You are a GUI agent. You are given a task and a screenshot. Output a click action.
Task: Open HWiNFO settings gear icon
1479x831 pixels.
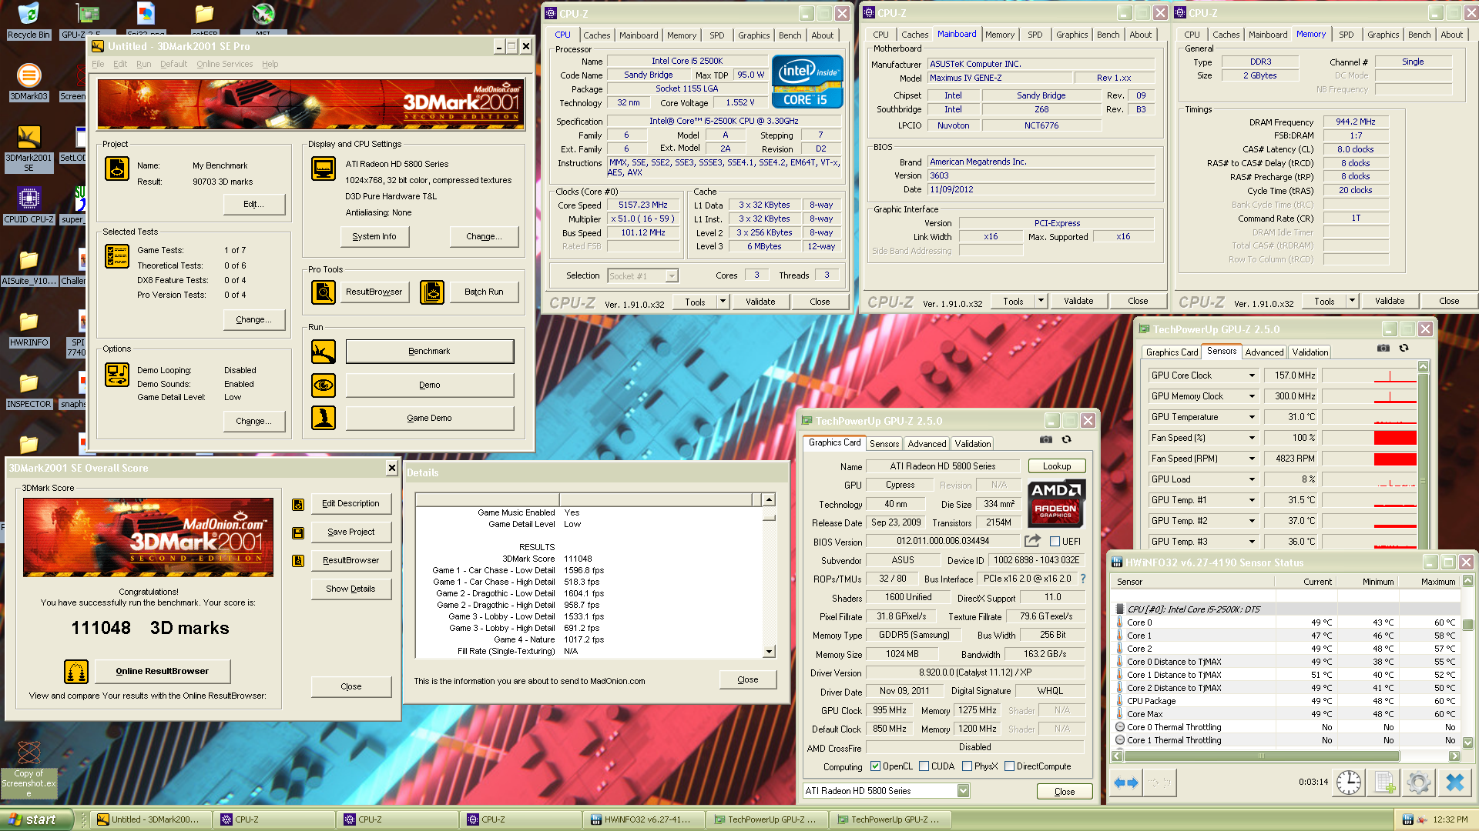pos(1419,783)
